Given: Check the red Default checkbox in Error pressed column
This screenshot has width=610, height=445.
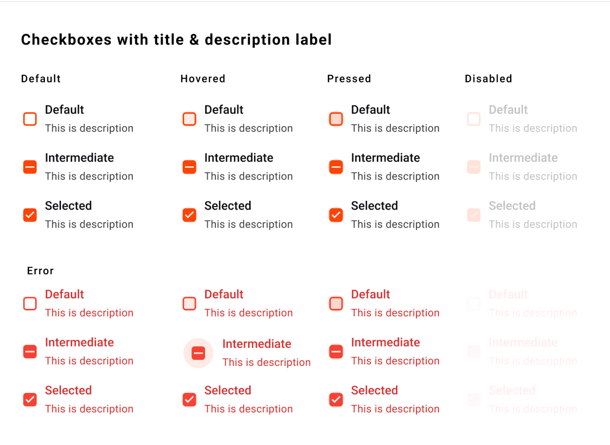Looking at the screenshot, I should pyautogui.click(x=336, y=304).
